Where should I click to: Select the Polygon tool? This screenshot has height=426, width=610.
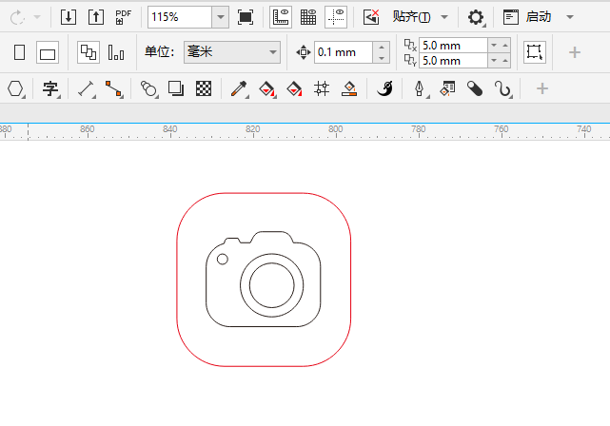click(x=15, y=89)
